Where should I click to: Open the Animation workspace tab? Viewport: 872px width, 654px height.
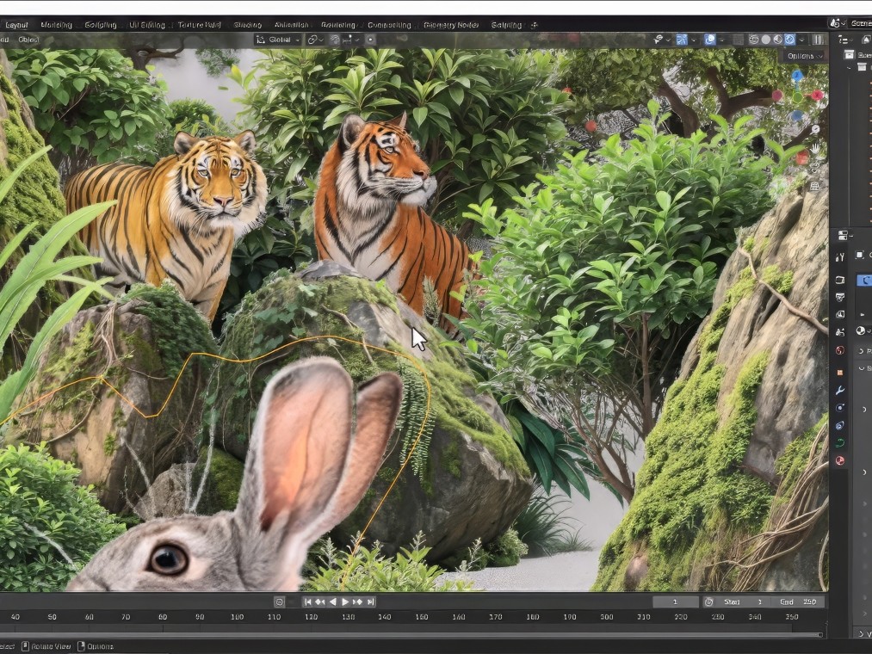[291, 25]
